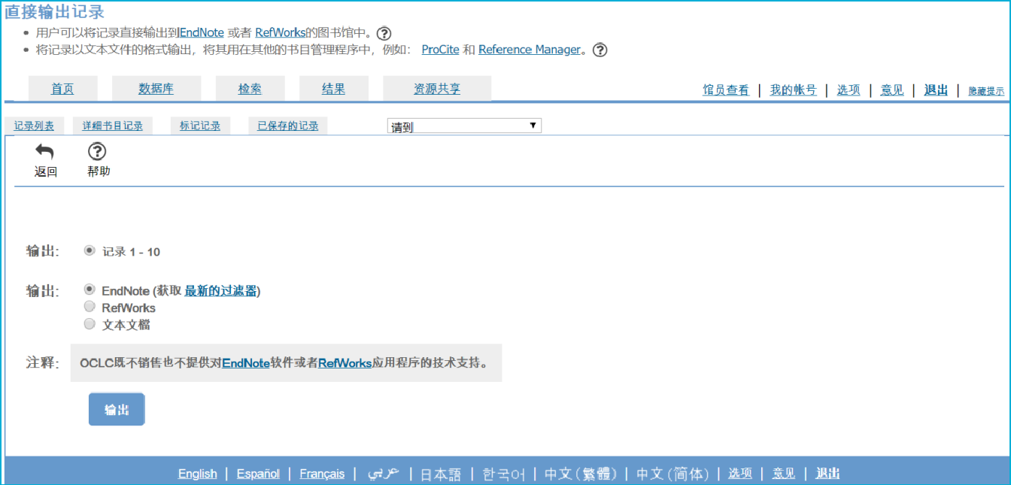Click the 隐藏提示 hide tips link

click(x=985, y=91)
